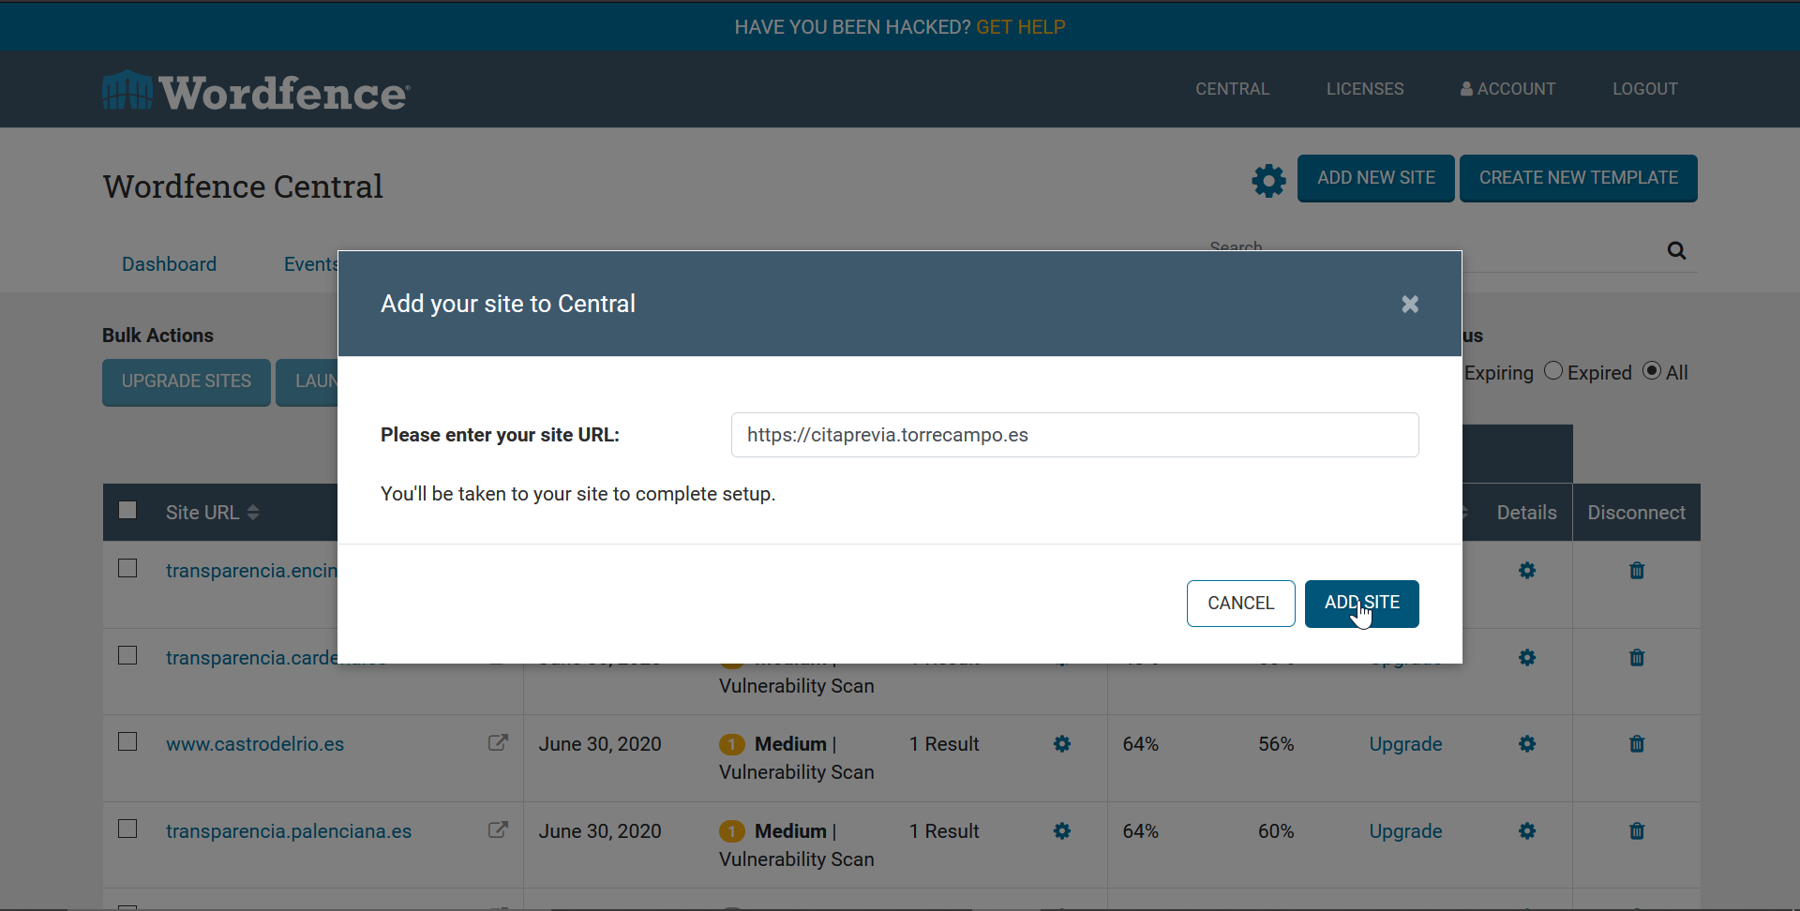Open details gear for www.castrodelrio.es row
Viewport: 1800px width, 911px height.
pos(1526,744)
